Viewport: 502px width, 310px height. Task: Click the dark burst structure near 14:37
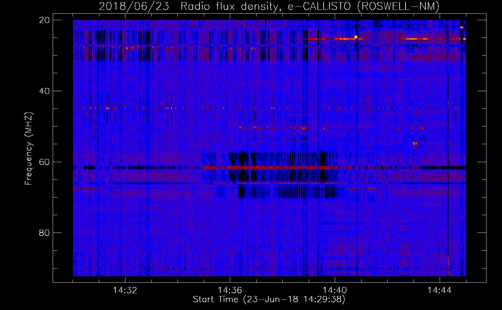(270, 175)
